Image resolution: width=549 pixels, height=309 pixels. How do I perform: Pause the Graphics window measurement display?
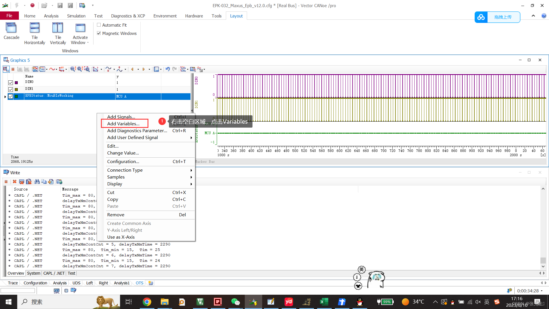(x=13, y=69)
